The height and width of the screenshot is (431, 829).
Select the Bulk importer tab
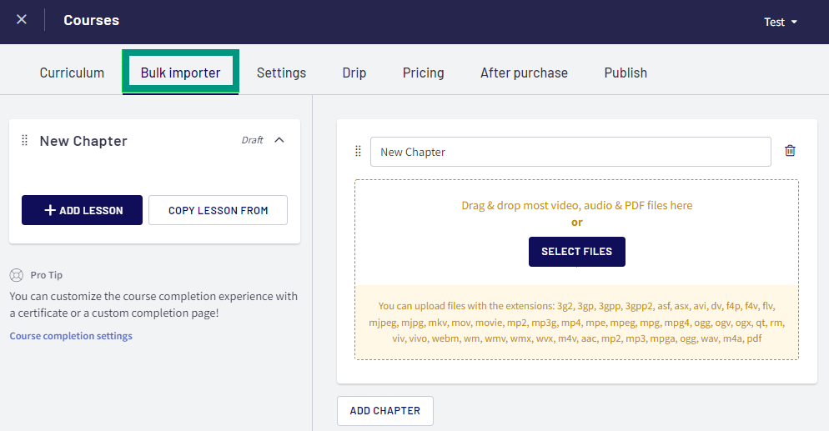180,73
